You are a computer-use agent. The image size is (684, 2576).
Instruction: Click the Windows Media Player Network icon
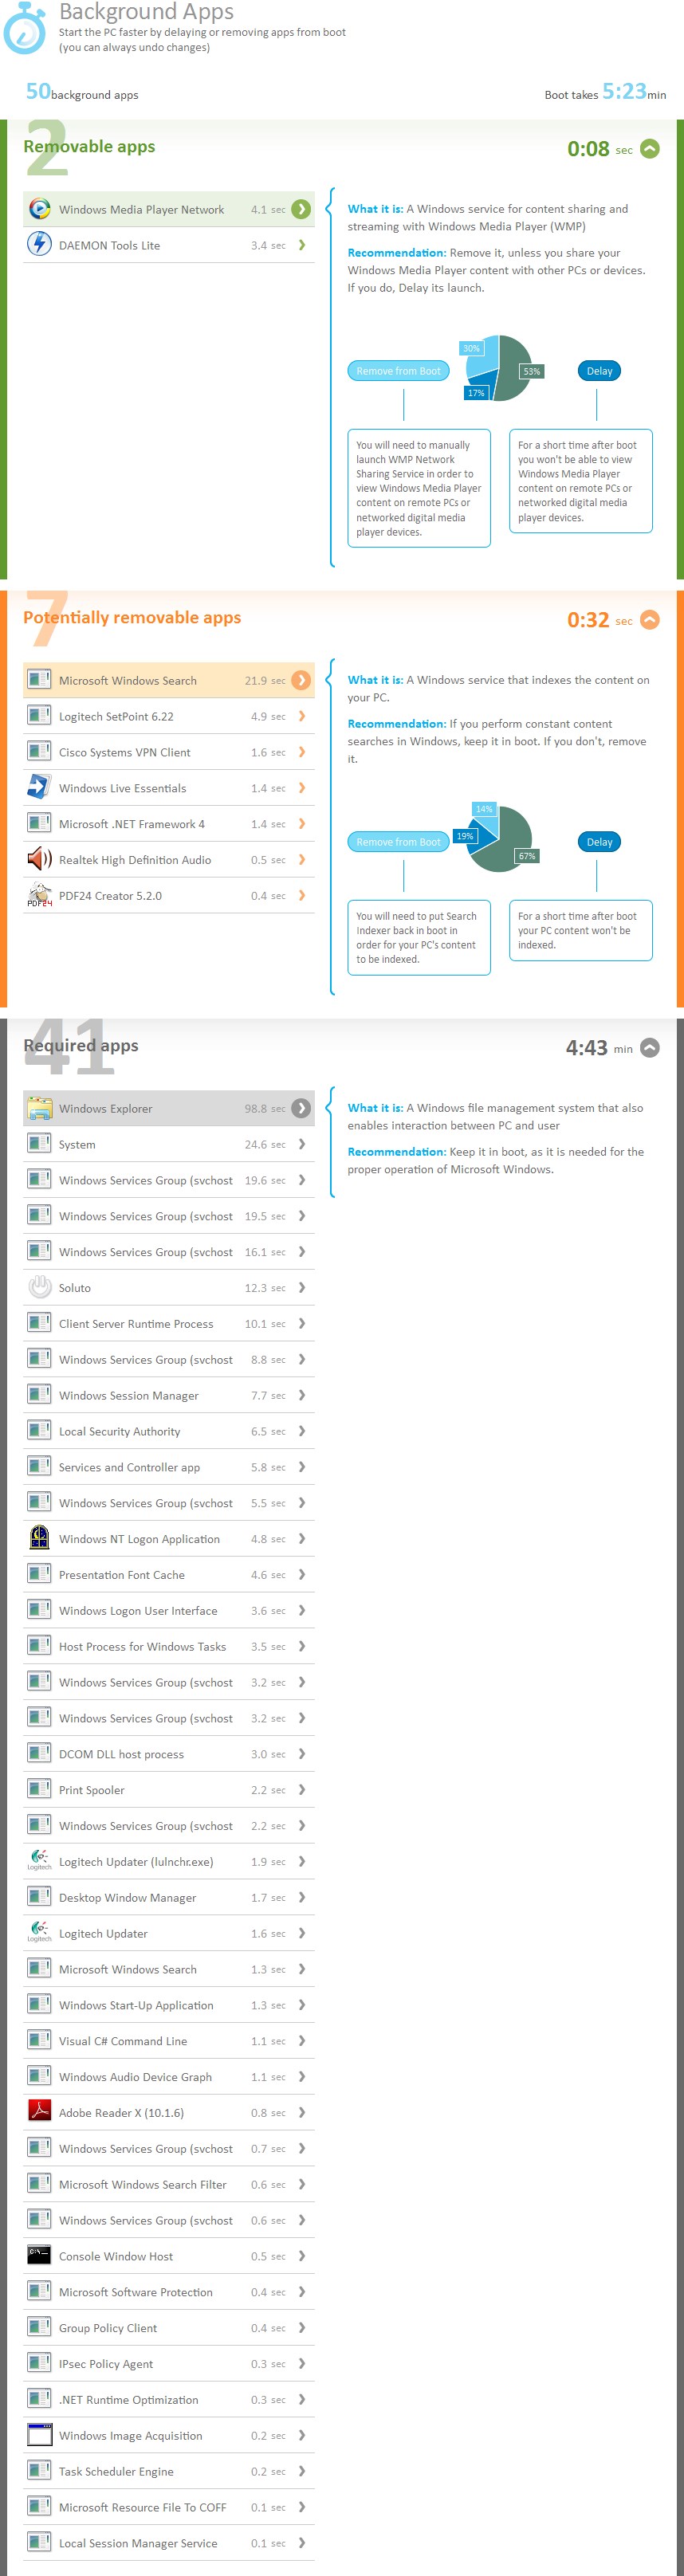pos(39,209)
